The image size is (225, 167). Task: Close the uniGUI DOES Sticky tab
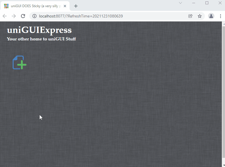65,6
